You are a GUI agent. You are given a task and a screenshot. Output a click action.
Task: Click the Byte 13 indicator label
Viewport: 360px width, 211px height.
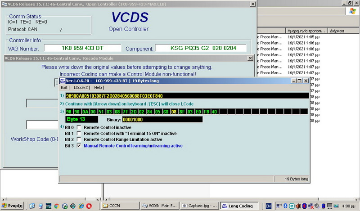tap(82, 119)
